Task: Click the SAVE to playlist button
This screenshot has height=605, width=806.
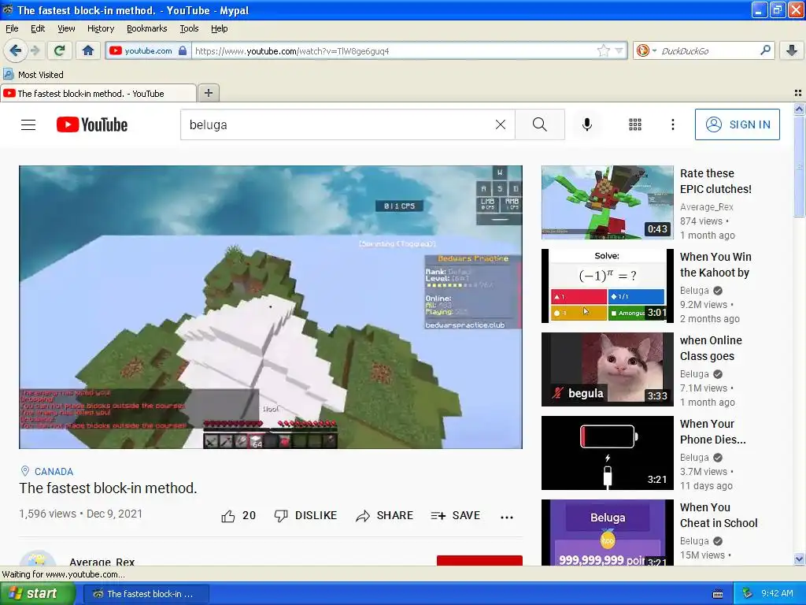Action: [x=456, y=515]
